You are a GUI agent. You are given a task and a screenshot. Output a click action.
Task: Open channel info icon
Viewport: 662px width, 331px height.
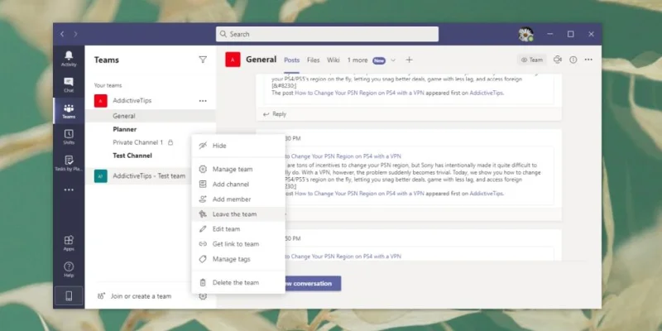coord(573,60)
